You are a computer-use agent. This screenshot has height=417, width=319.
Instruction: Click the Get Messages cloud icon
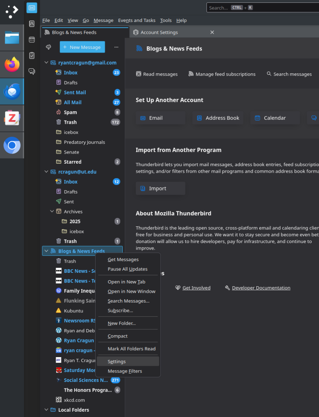[48, 47]
